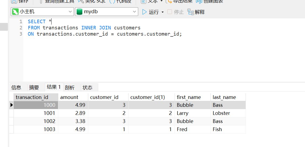
Task: Switch to the 剖析 tab
Action: (x=69, y=87)
